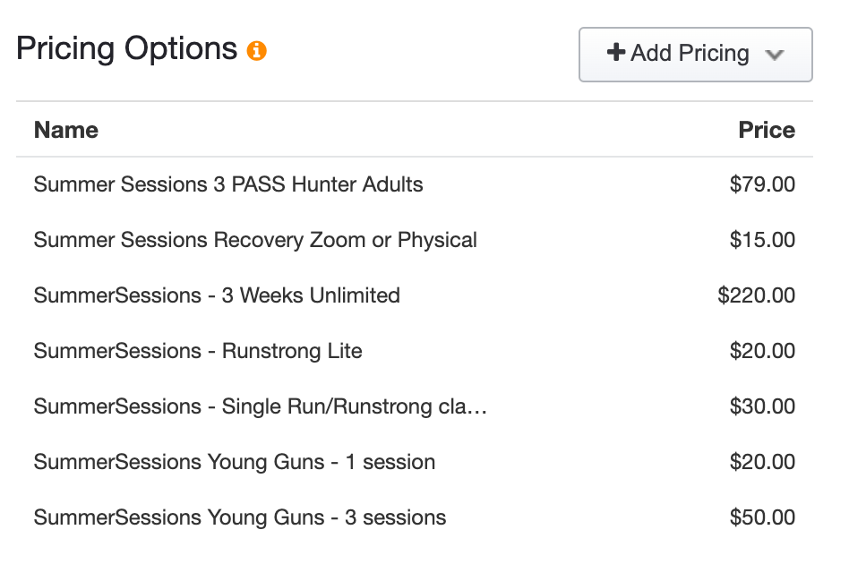Open Summer Sessions Recovery Zoom or Physical

tap(255, 240)
